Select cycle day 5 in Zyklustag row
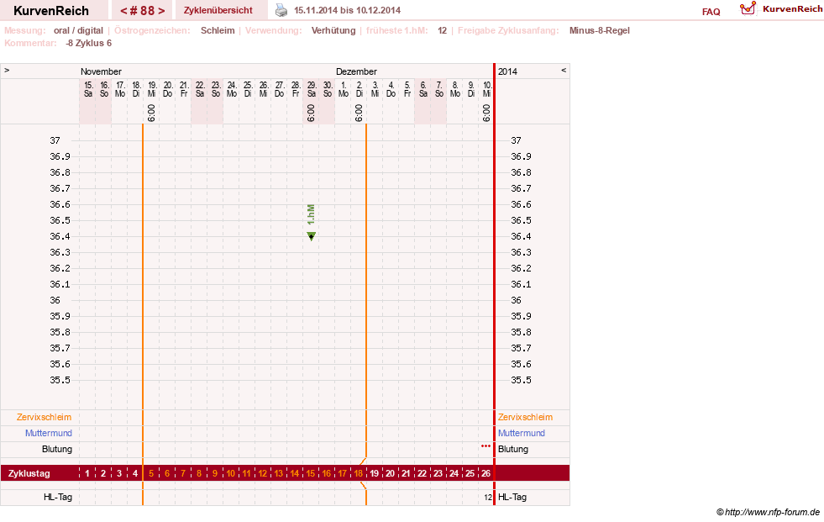The width and height of the screenshot is (824, 522). coord(151,473)
